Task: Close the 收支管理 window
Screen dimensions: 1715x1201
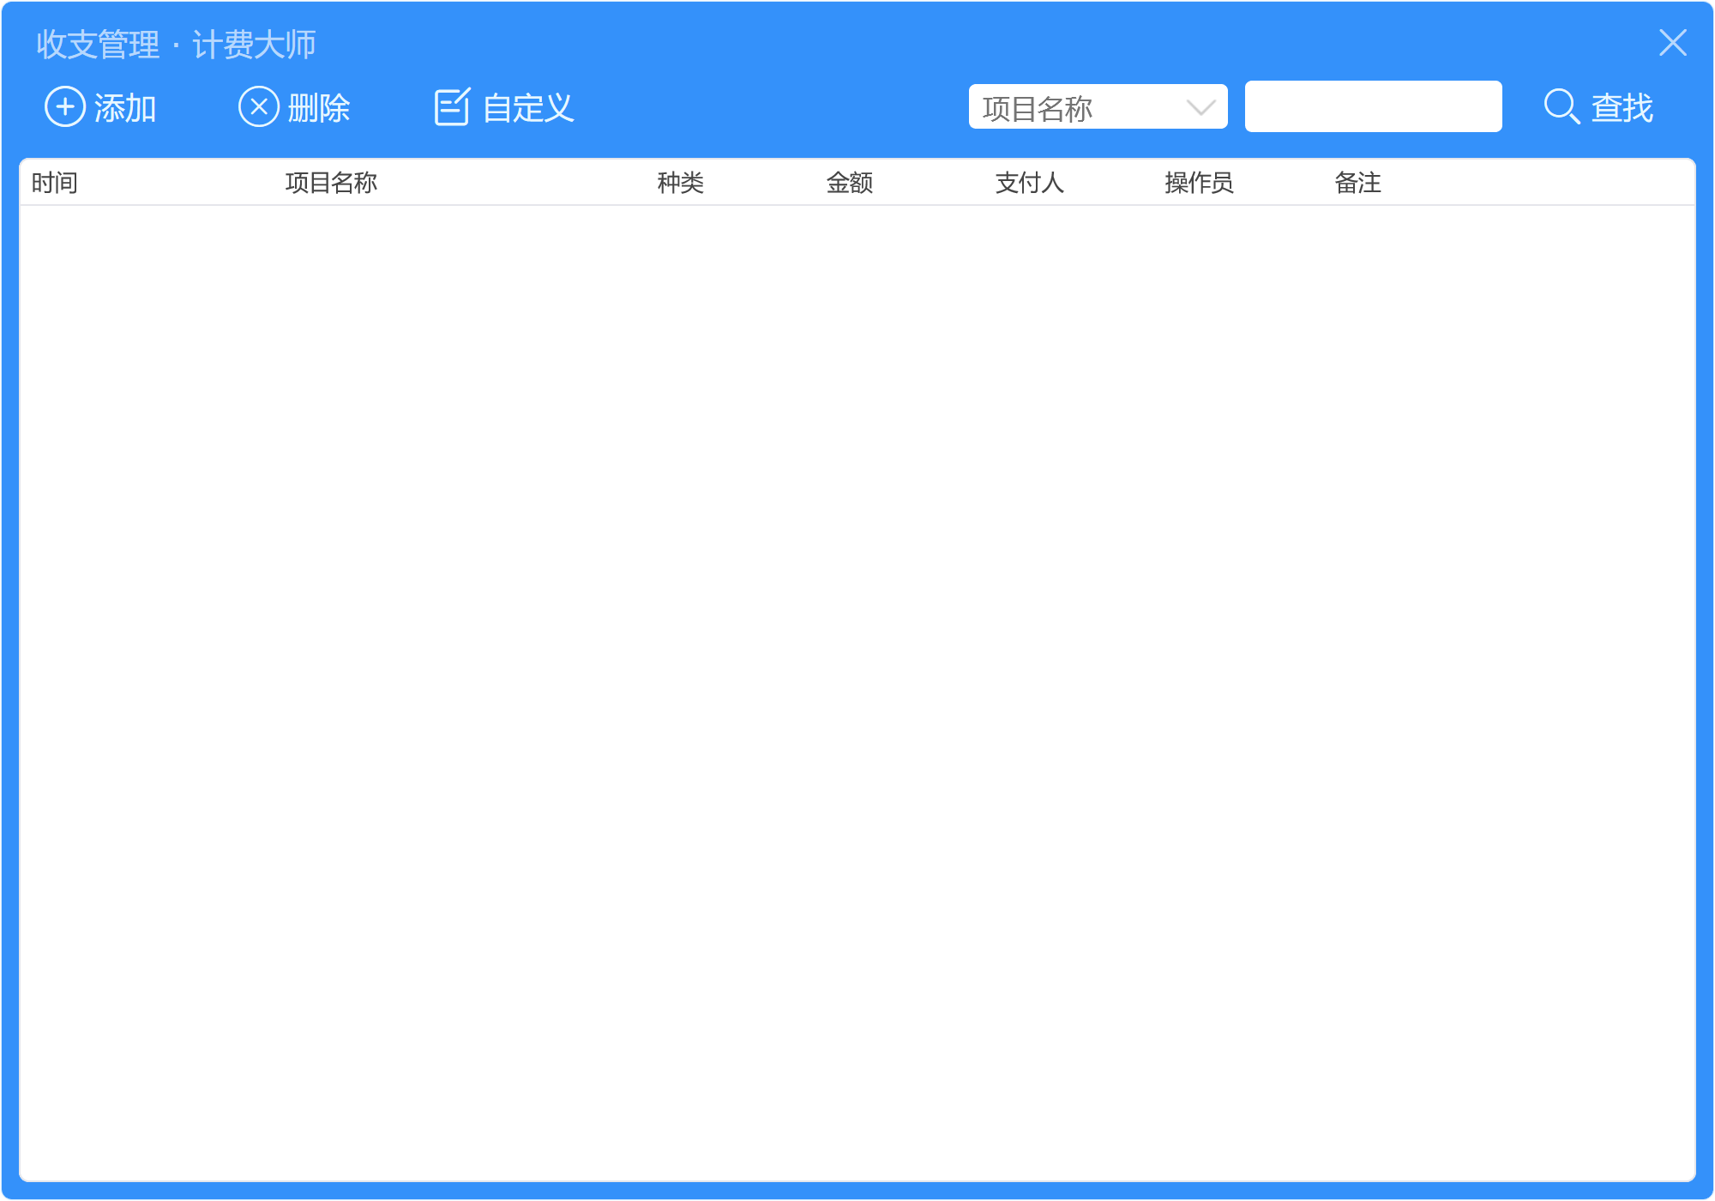Action: 1672,43
